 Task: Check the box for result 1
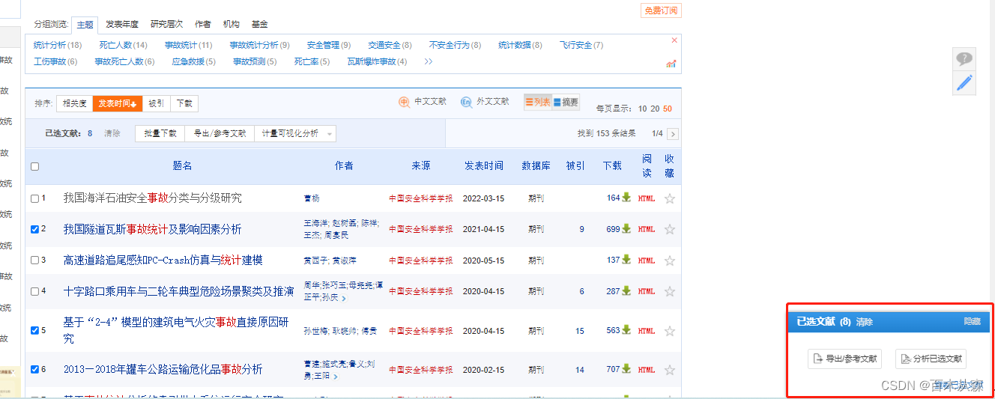(x=34, y=198)
